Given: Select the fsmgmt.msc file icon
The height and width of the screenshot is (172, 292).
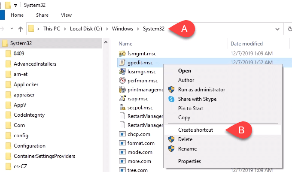Looking at the screenshot, I should pos(122,54).
